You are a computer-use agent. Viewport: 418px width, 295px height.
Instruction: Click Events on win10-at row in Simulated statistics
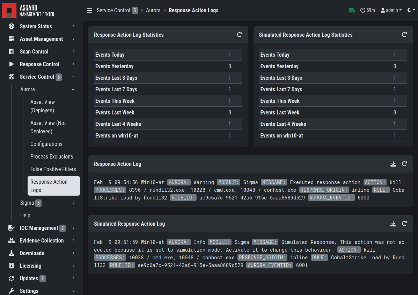point(333,136)
